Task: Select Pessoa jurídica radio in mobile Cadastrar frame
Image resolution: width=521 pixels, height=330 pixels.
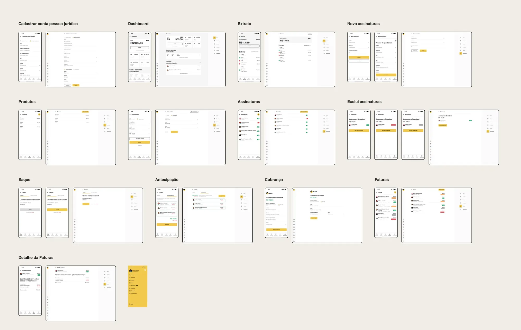Action: click(30, 41)
